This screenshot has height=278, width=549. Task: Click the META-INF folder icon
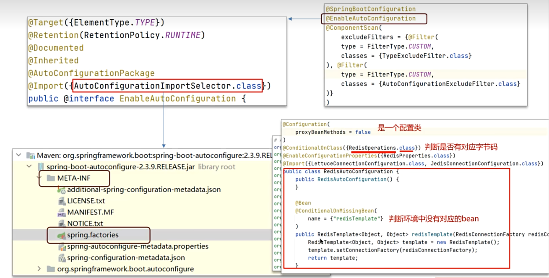tap(51, 178)
